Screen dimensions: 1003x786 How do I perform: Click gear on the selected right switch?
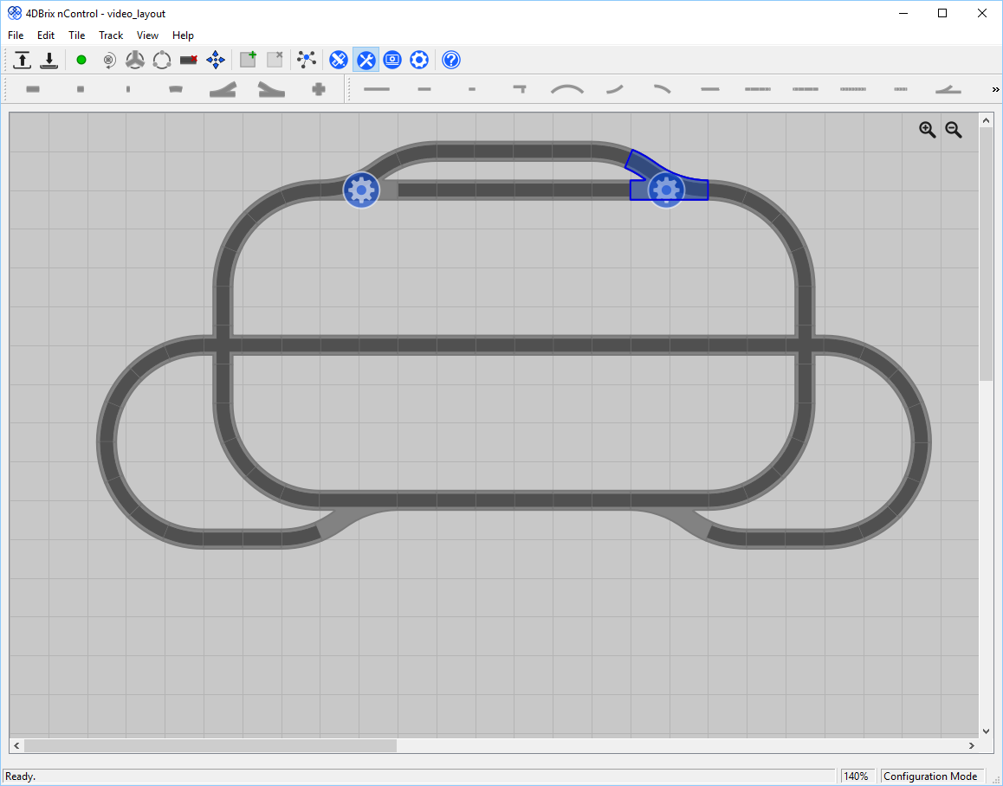tap(667, 190)
